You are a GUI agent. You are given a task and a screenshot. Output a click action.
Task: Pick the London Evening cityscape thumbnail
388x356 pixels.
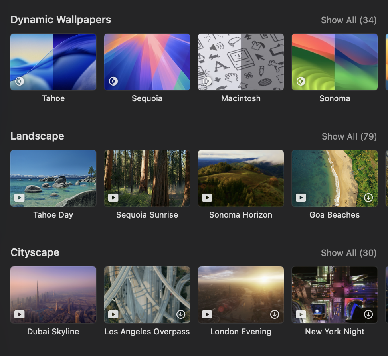pos(241,295)
